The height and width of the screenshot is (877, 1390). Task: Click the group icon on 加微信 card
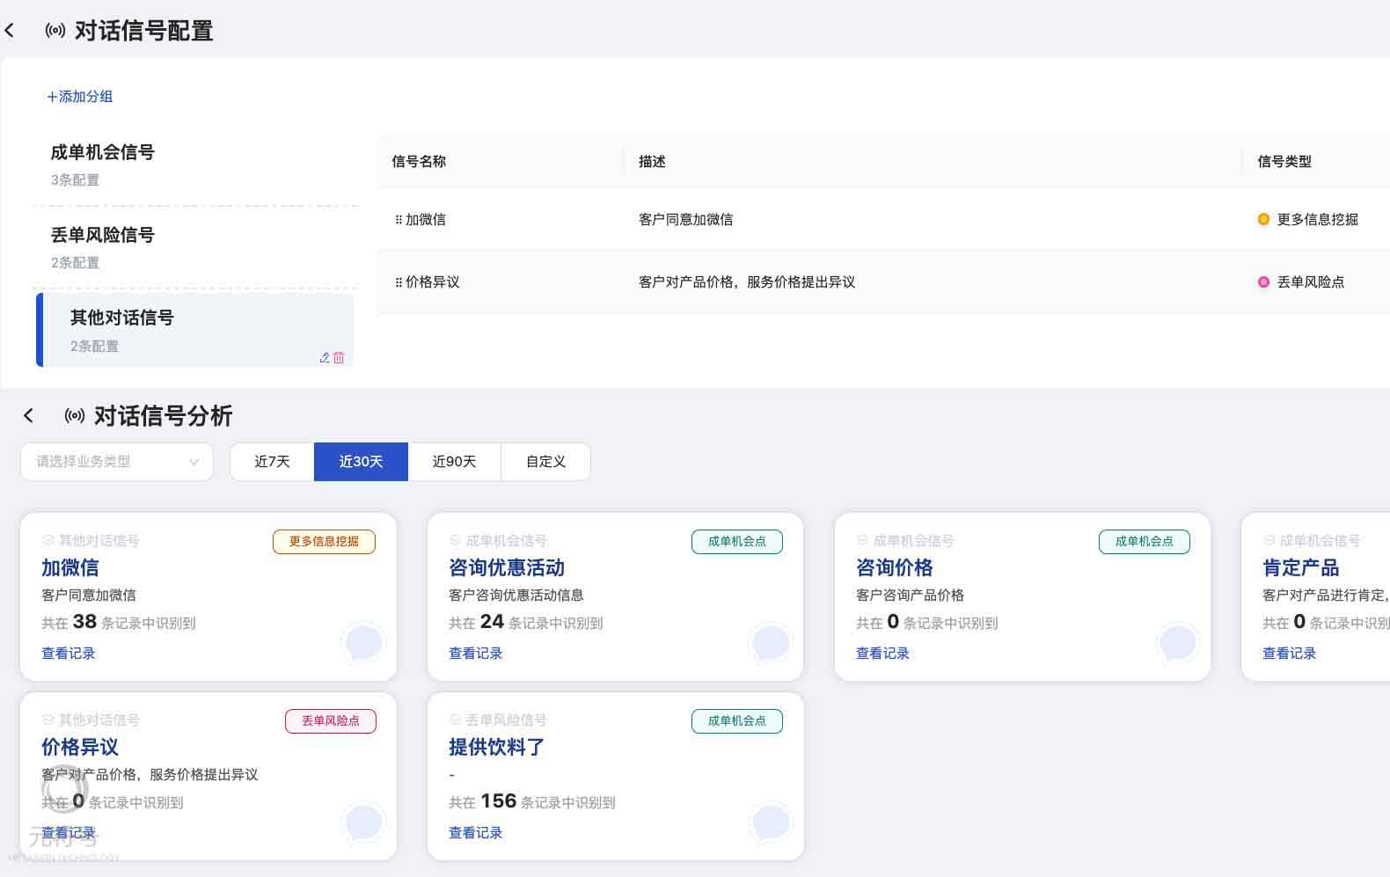[x=48, y=541]
